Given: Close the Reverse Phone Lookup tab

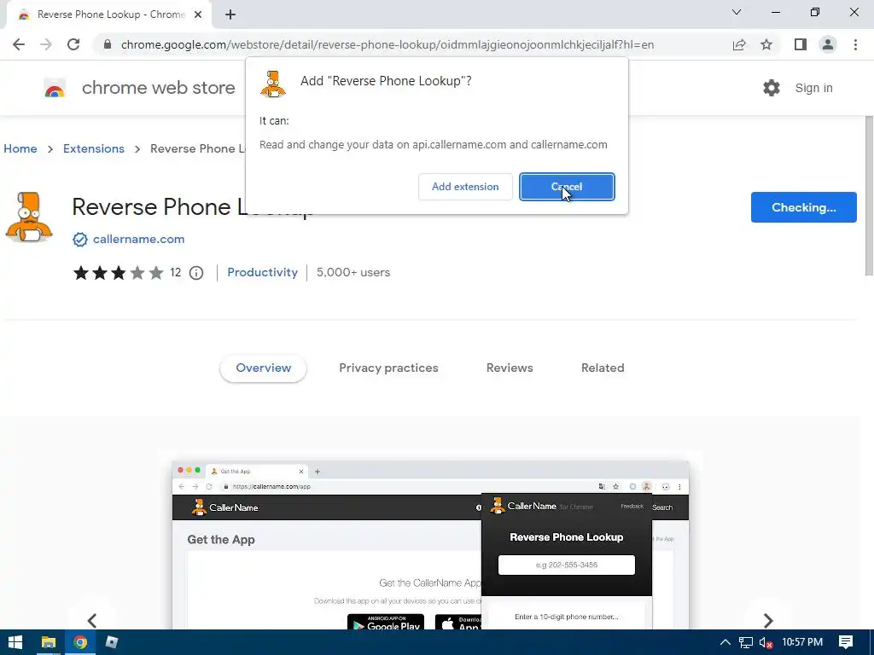Looking at the screenshot, I should [198, 14].
